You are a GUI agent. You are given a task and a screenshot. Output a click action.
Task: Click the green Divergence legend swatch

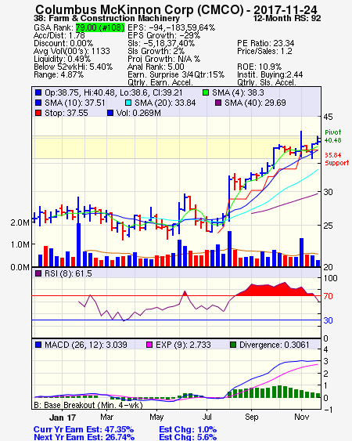point(233,345)
